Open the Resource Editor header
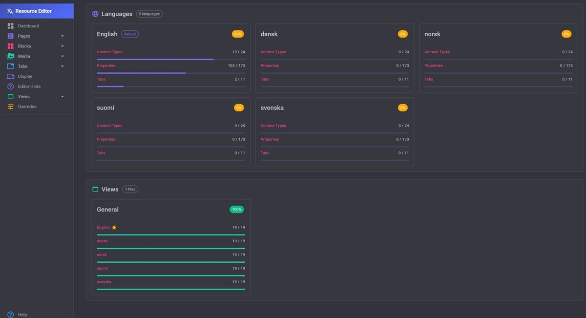 [x=37, y=11]
